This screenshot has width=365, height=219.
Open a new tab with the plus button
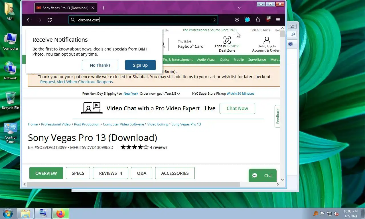(103, 8)
